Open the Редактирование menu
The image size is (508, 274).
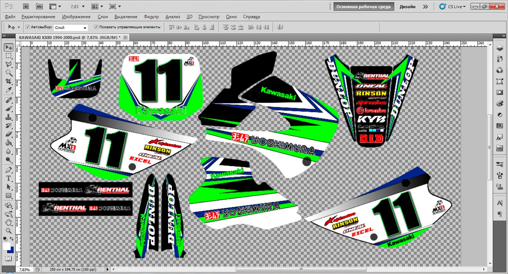[x=38, y=17]
